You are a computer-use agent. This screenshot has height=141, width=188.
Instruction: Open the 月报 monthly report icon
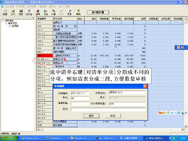46,12
